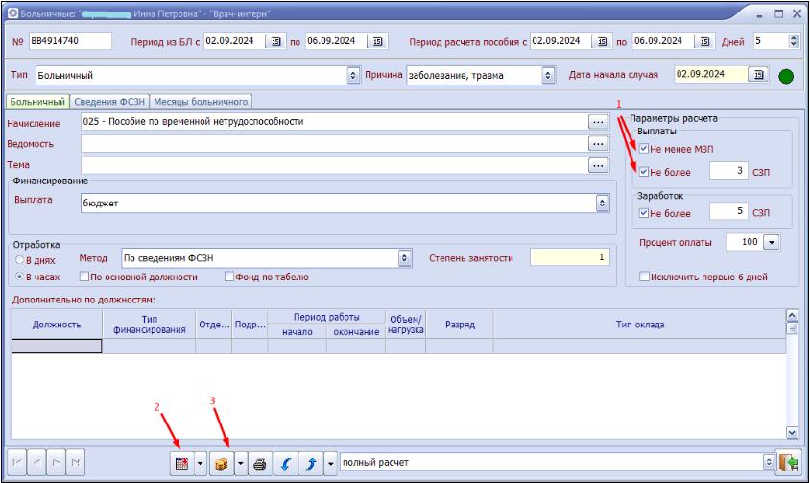Open the Метод dropdown list
Viewport: 810px width, 483px height.
click(404, 258)
